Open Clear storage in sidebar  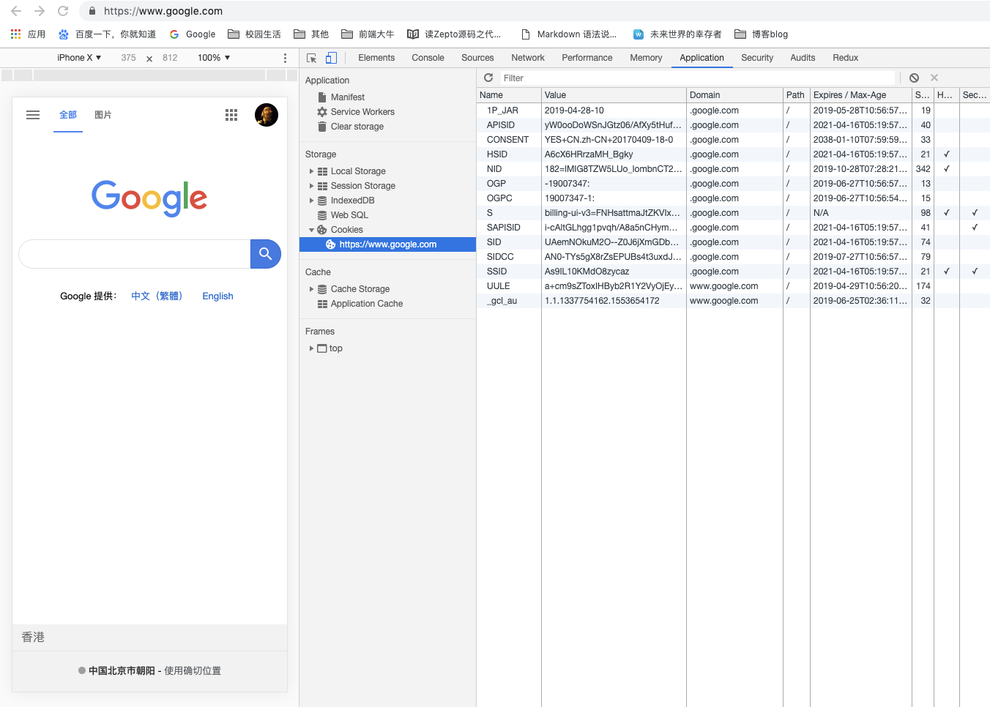(357, 127)
